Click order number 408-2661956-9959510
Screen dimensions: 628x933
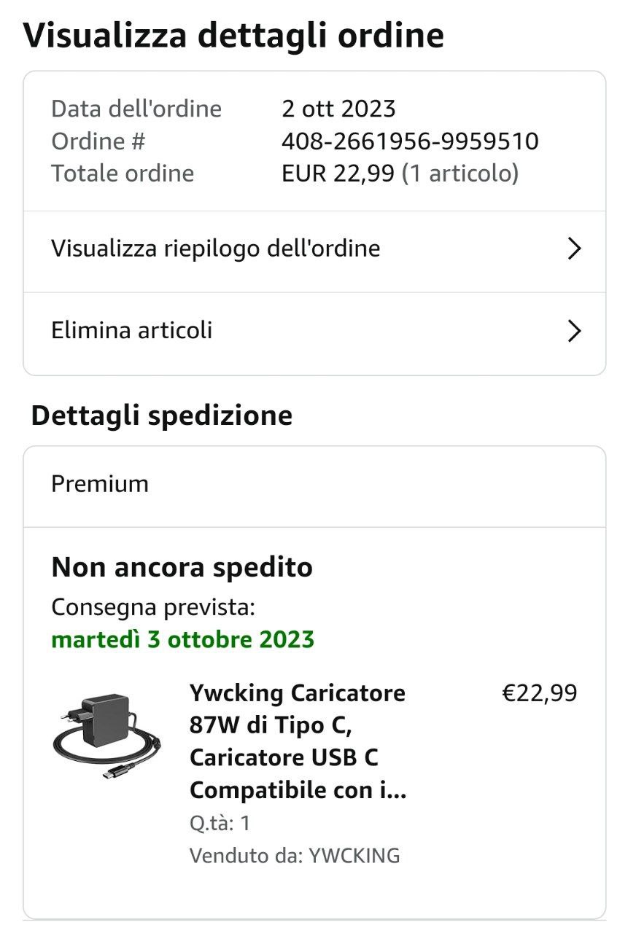point(410,141)
